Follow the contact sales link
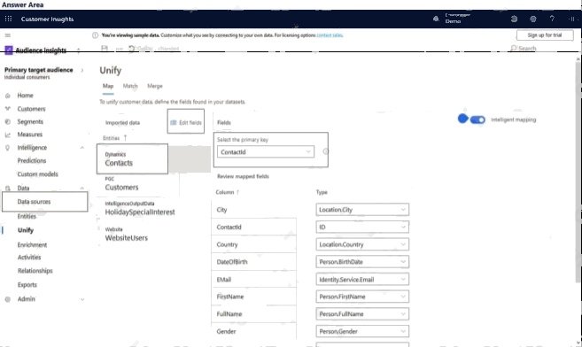Viewport: 582px width, 347px height. click(330, 35)
